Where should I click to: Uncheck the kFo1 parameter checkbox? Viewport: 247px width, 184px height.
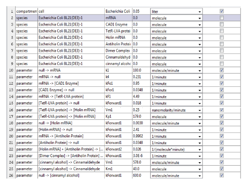pos(221,83)
